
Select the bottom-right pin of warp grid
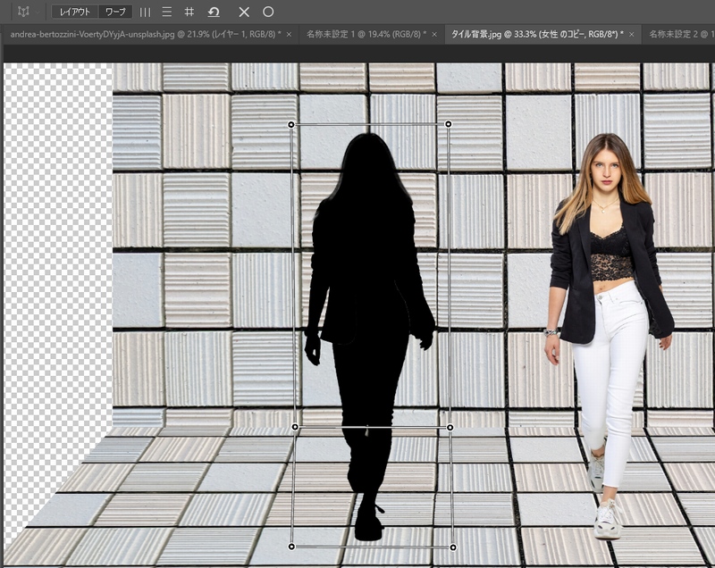453,547
